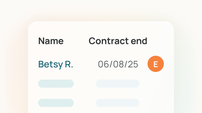Click the placeholder name bar in second row
The height and width of the screenshot is (113, 202).
click(56, 84)
